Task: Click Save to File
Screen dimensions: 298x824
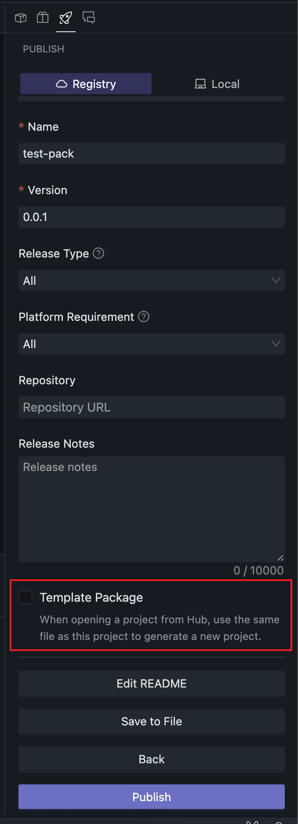Action: (x=151, y=721)
